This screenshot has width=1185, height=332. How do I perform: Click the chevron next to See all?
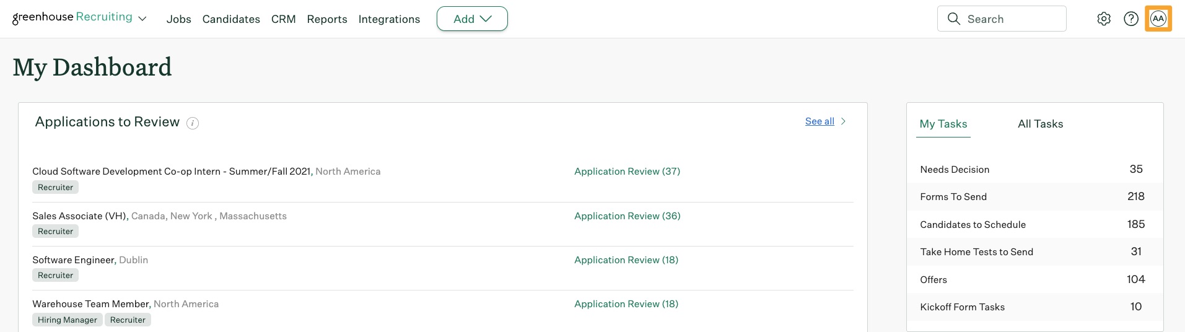843,121
